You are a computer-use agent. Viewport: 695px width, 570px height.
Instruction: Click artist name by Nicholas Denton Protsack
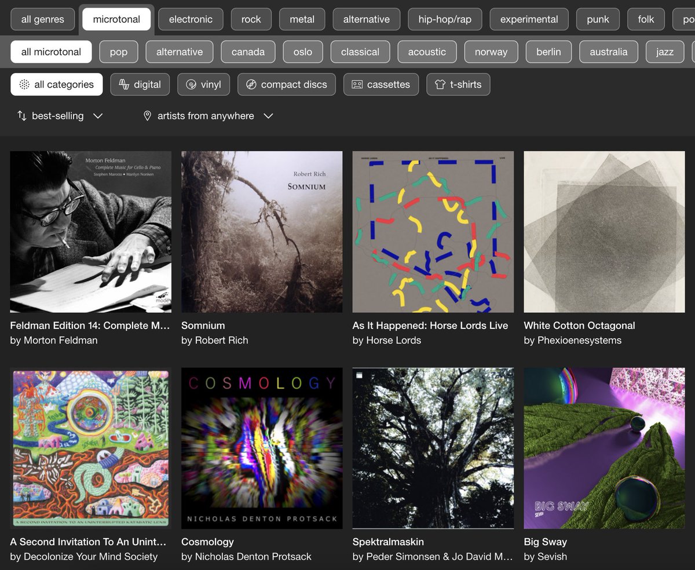point(246,557)
